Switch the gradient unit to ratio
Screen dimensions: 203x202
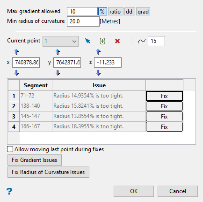116,12
